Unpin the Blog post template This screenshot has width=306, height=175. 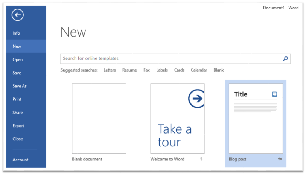tap(280, 159)
